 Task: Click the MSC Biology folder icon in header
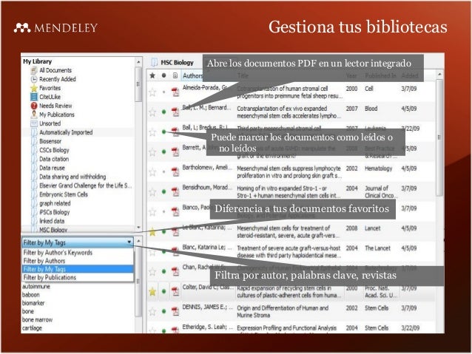(154, 63)
